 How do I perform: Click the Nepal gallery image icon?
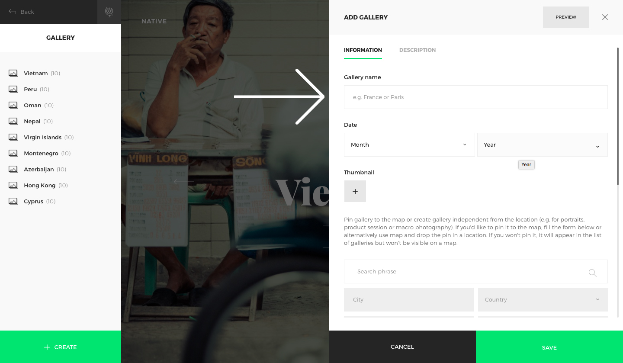(x=13, y=122)
